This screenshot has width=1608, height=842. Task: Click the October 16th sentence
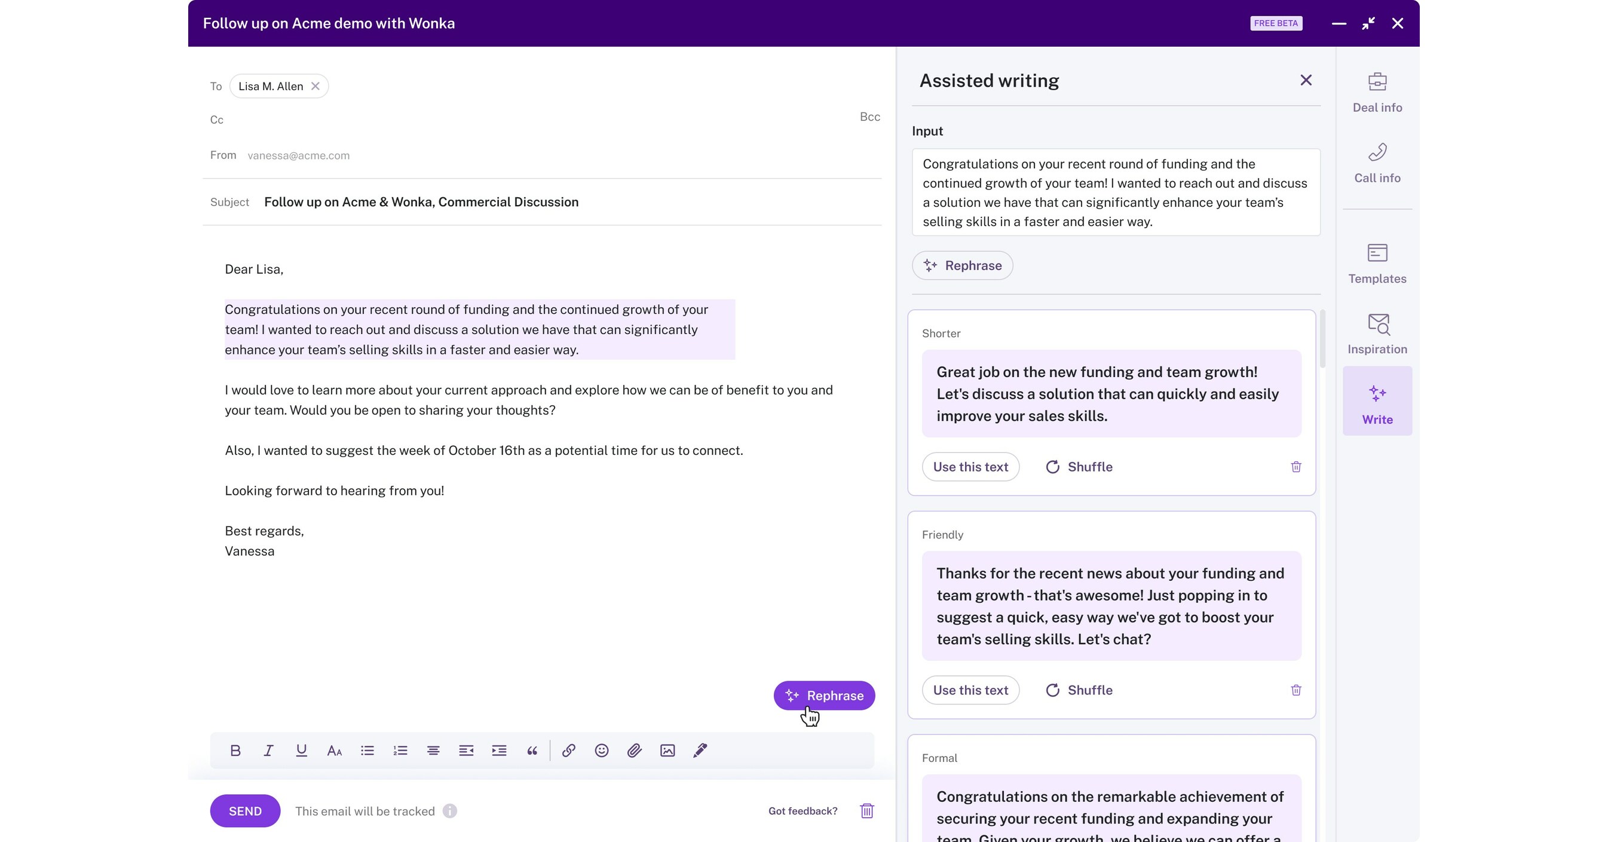(x=484, y=451)
